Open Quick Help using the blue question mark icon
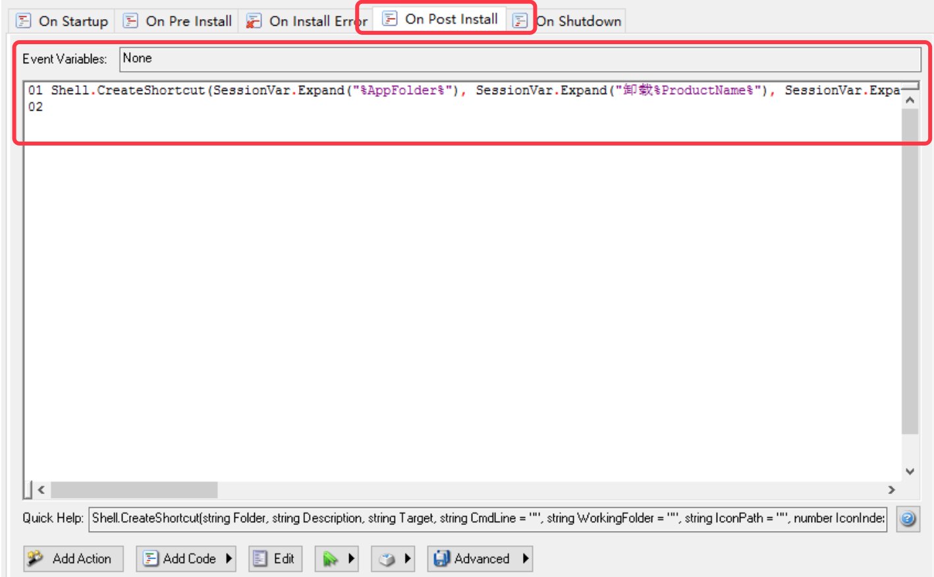 [x=908, y=518]
